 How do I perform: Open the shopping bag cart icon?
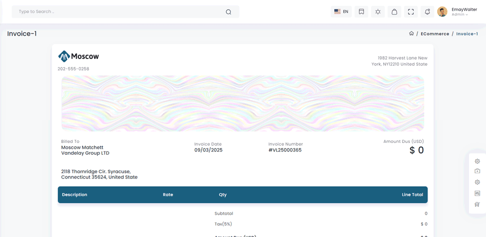click(x=394, y=12)
